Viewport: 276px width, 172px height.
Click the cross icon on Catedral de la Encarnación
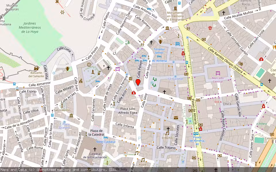point(95,149)
